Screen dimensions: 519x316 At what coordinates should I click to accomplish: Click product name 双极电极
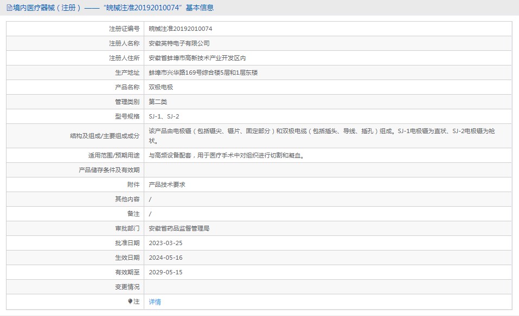[161, 87]
